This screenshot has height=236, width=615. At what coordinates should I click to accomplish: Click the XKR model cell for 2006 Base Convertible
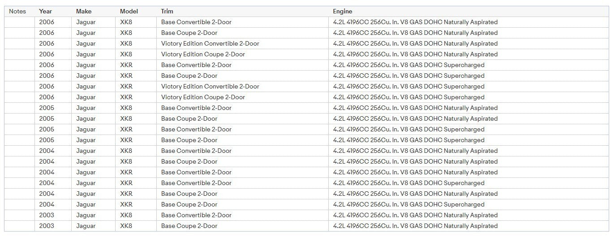point(126,65)
